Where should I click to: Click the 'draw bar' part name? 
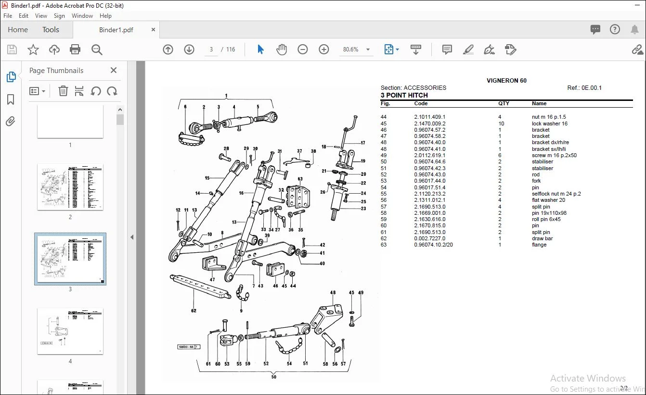543,238
